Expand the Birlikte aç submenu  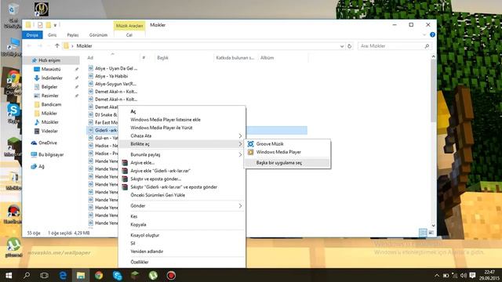(182, 144)
